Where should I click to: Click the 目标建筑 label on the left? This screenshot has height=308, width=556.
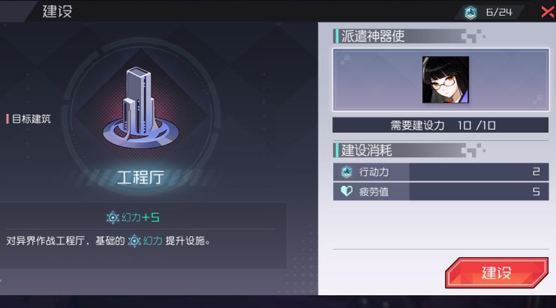[x=32, y=119]
